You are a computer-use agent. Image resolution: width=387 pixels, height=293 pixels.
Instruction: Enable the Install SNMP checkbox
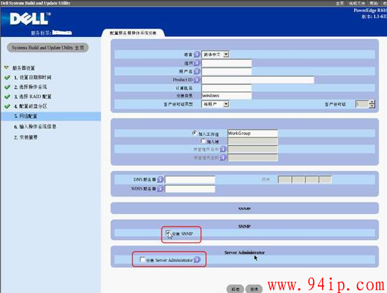168,233
